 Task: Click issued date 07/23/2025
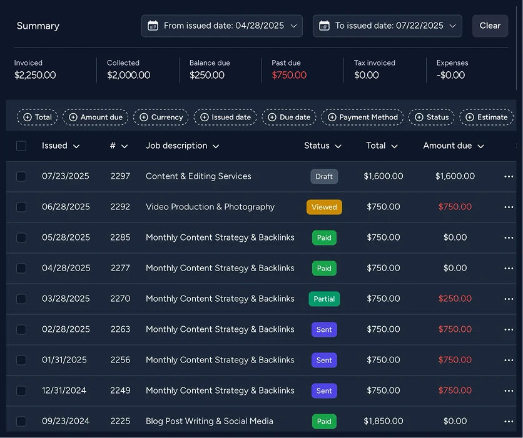[65, 176]
